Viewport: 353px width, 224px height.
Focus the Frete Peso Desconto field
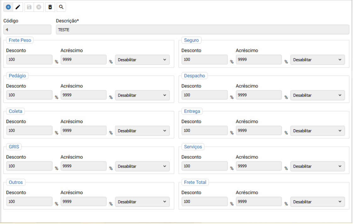[x=29, y=60]
